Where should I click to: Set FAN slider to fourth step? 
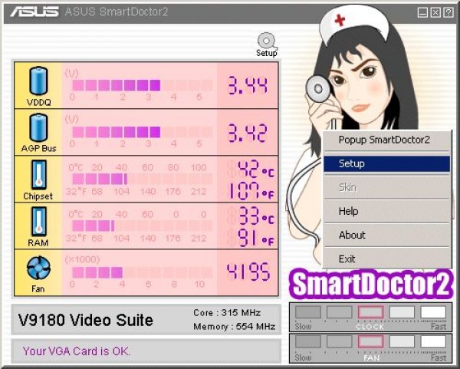click(402, 341)
